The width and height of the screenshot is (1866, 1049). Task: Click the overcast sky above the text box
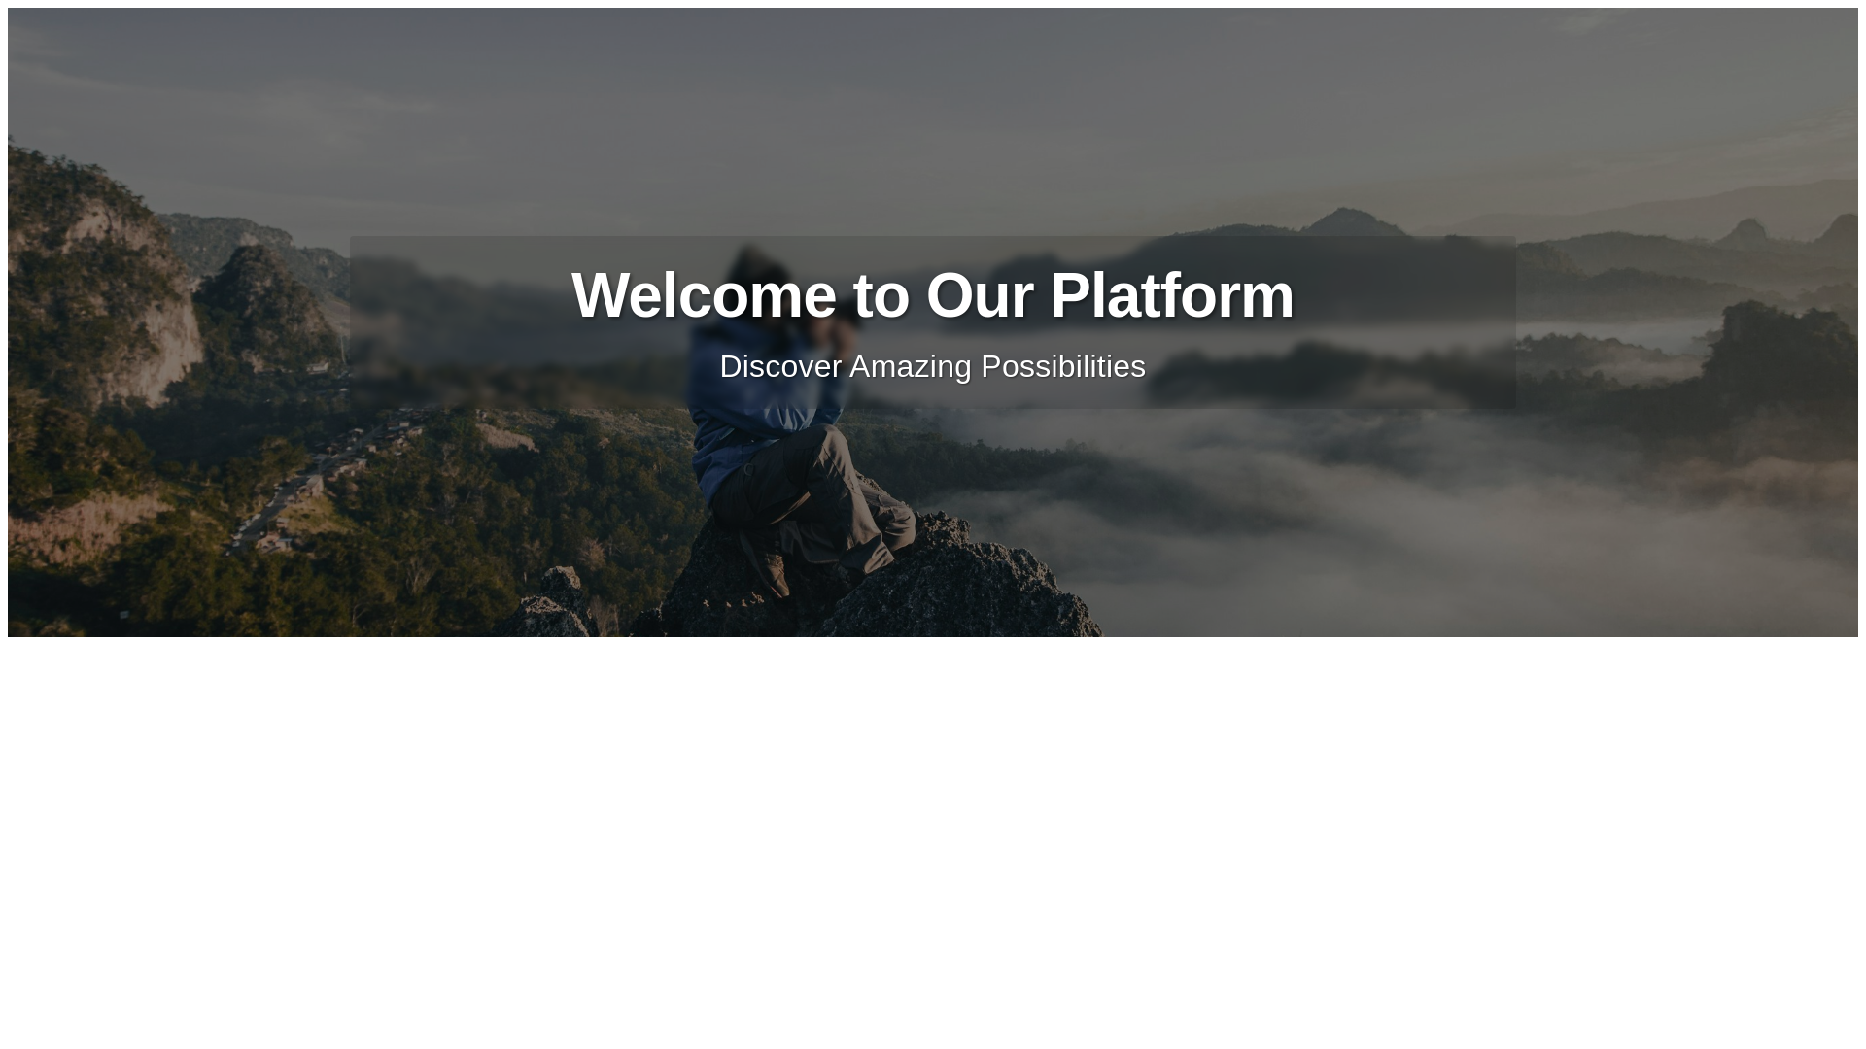933,117
